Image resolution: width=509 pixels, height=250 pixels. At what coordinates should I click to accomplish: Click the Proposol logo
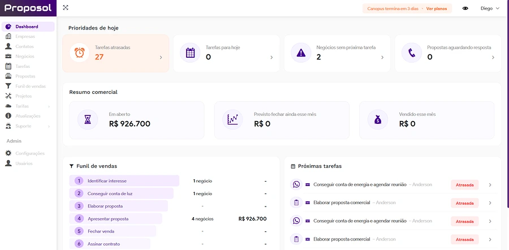coord(28,8)
